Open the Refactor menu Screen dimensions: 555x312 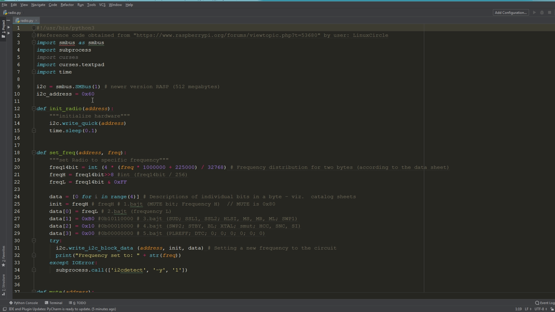(67, 5)
